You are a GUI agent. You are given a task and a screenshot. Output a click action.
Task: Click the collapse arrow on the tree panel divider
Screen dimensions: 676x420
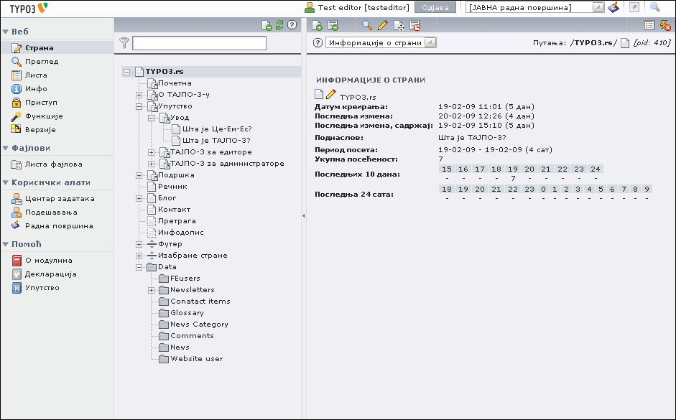tap(303, 215)
